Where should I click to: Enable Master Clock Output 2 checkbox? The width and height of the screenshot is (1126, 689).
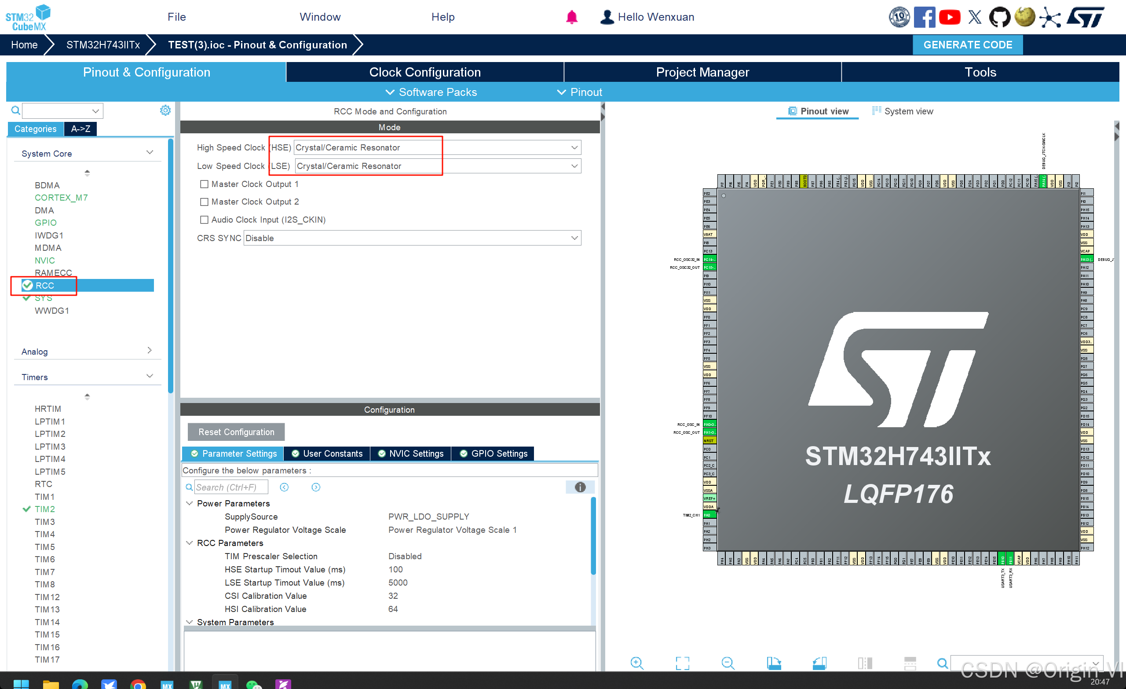(x=204, y=202)
